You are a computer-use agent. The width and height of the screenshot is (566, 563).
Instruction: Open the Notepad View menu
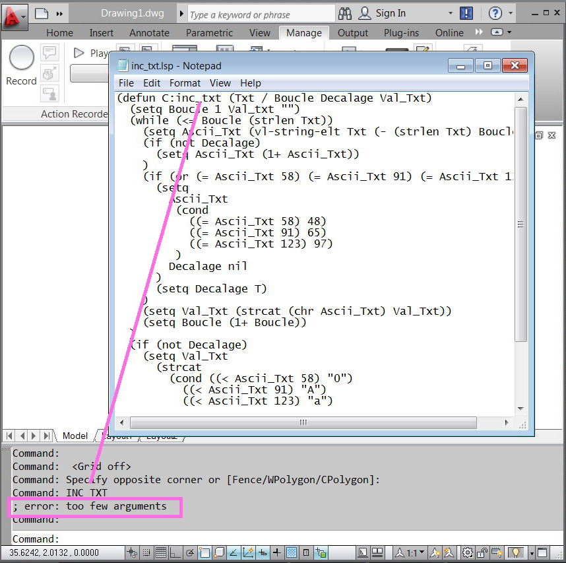pyautogui.click(x=220, y=83)
